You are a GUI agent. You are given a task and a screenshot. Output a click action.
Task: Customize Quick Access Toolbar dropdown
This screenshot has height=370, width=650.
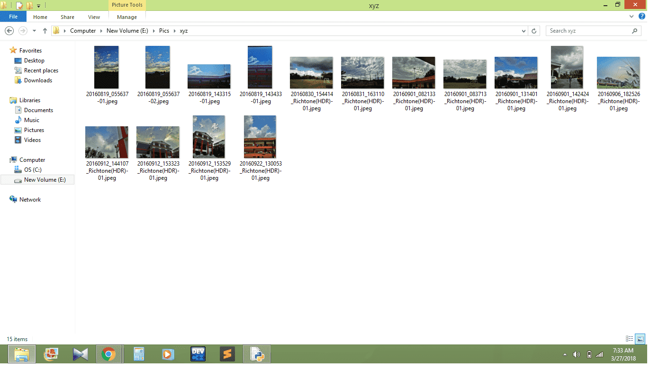[x=38, y=6]
